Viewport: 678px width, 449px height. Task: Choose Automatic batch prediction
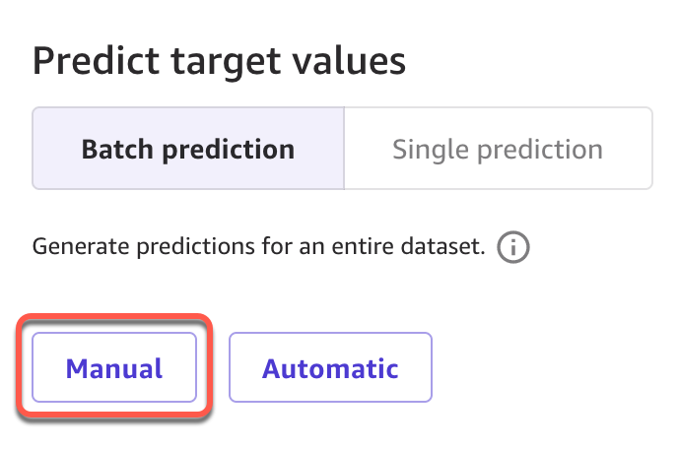330,368
